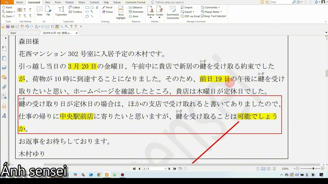Print the document from the quick access toolbar
The width and height of the screenshot is (328, 184).
click(x=13, y=27)
